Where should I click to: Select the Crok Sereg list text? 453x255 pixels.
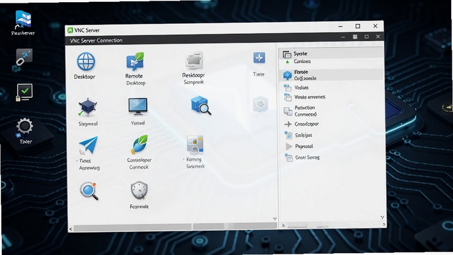(307, 158)
